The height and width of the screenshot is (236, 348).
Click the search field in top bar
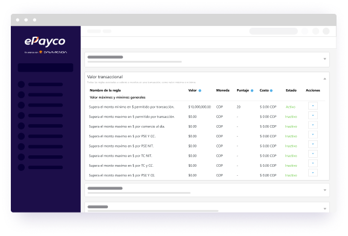pyautogui.click(x=273, y=31)
